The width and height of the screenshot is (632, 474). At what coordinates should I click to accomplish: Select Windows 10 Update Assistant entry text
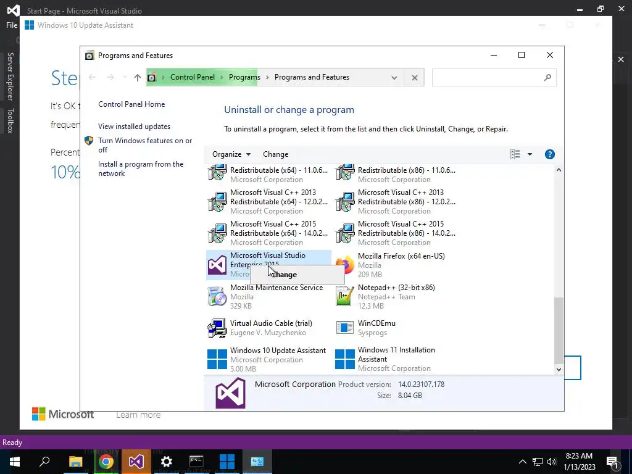278,351
